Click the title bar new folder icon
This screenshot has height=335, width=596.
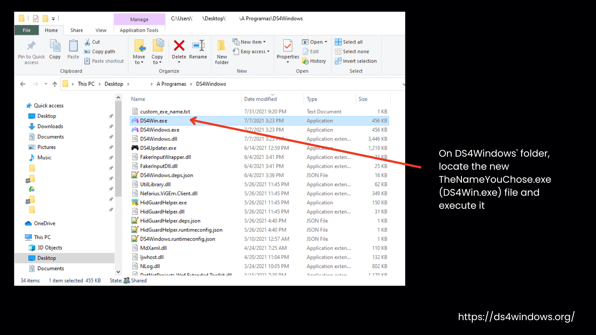[x=45, y=19]
